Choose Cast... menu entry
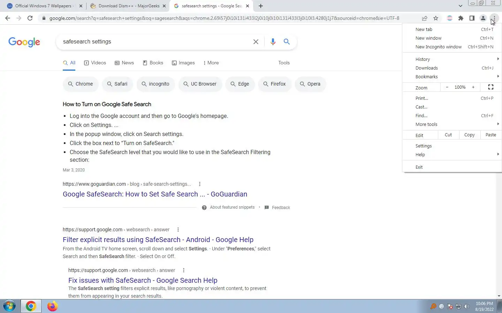502x313 pixels. (x=452, y=107)
